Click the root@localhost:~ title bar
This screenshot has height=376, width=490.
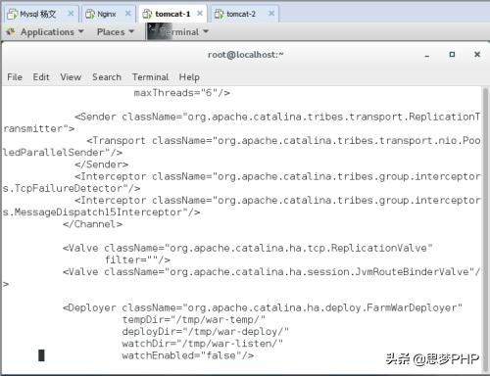(x=246, y=55)
